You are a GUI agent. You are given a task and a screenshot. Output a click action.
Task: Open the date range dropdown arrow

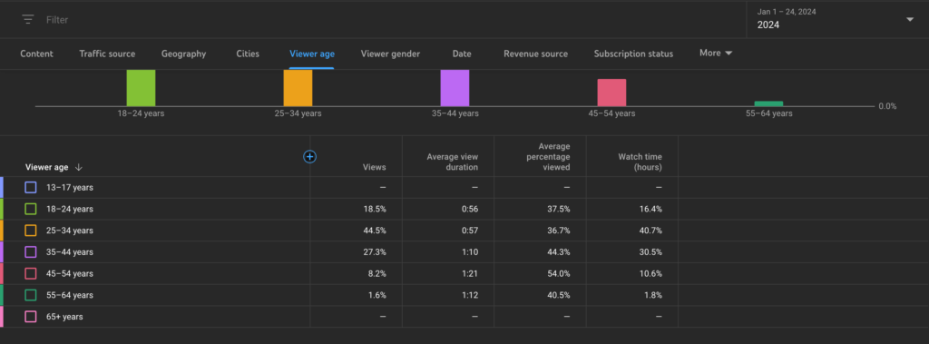coord(910,20)
